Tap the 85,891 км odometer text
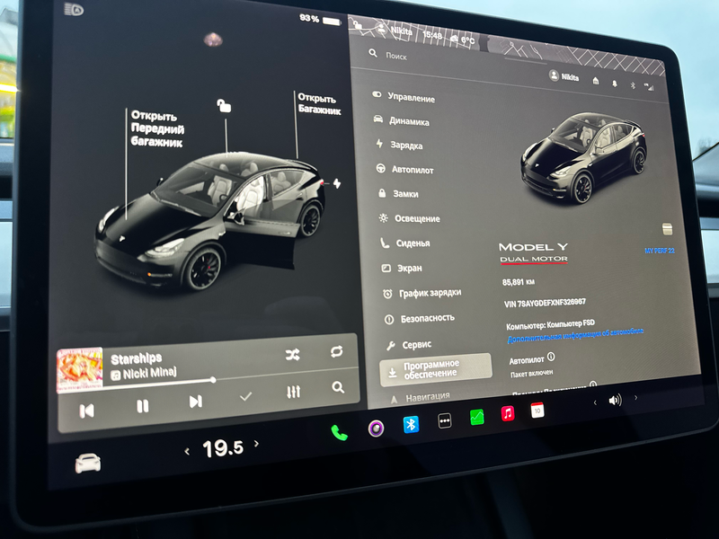 click(x=519, y=282)
